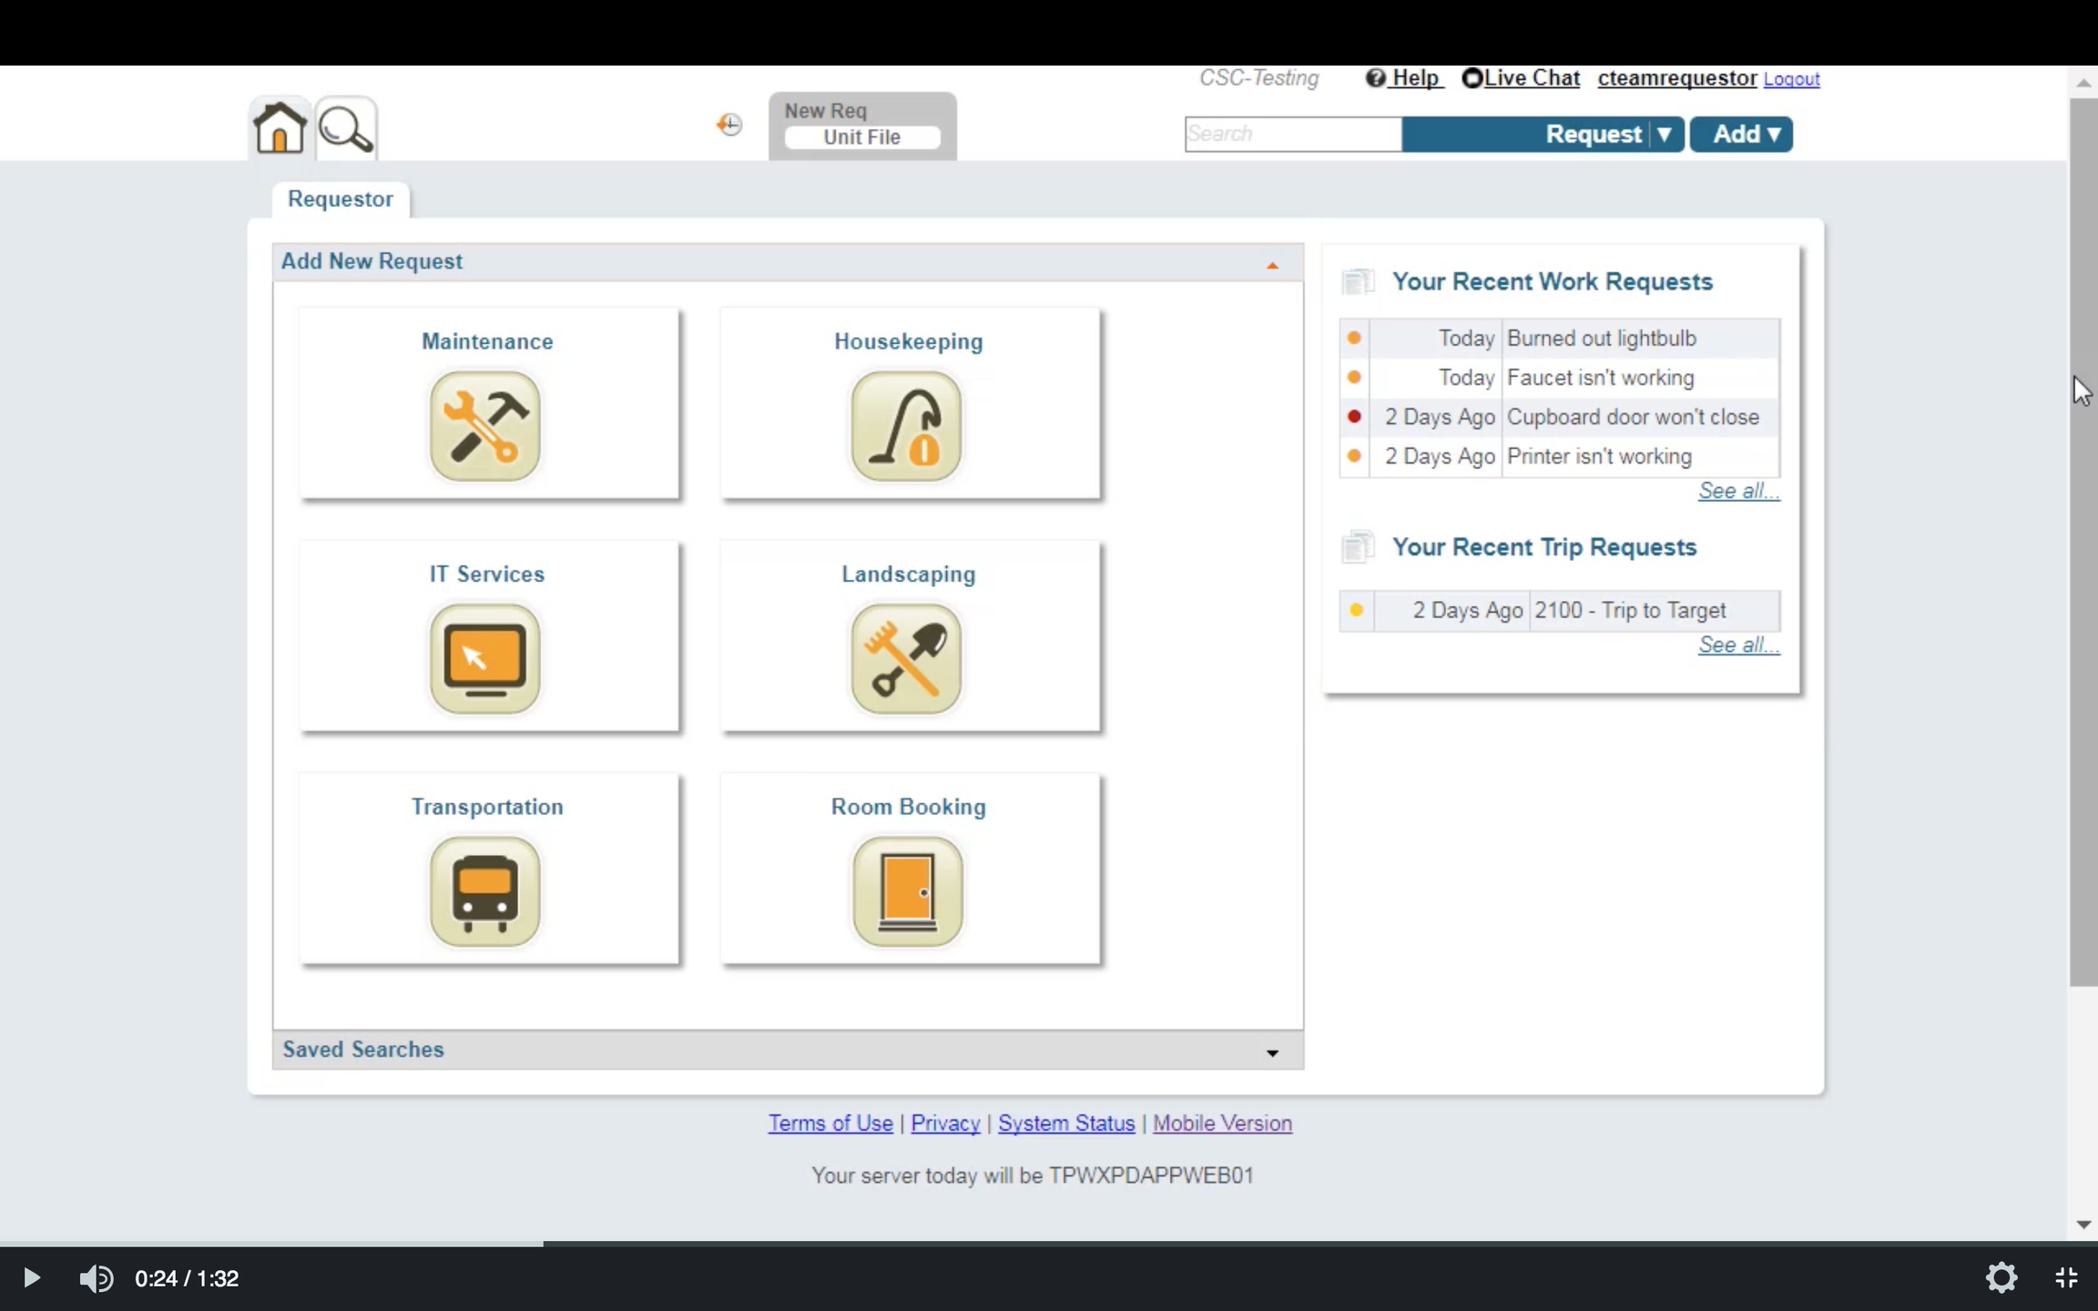
Task: Select the Maintenance tools icon
Action: tap(485, 426)
